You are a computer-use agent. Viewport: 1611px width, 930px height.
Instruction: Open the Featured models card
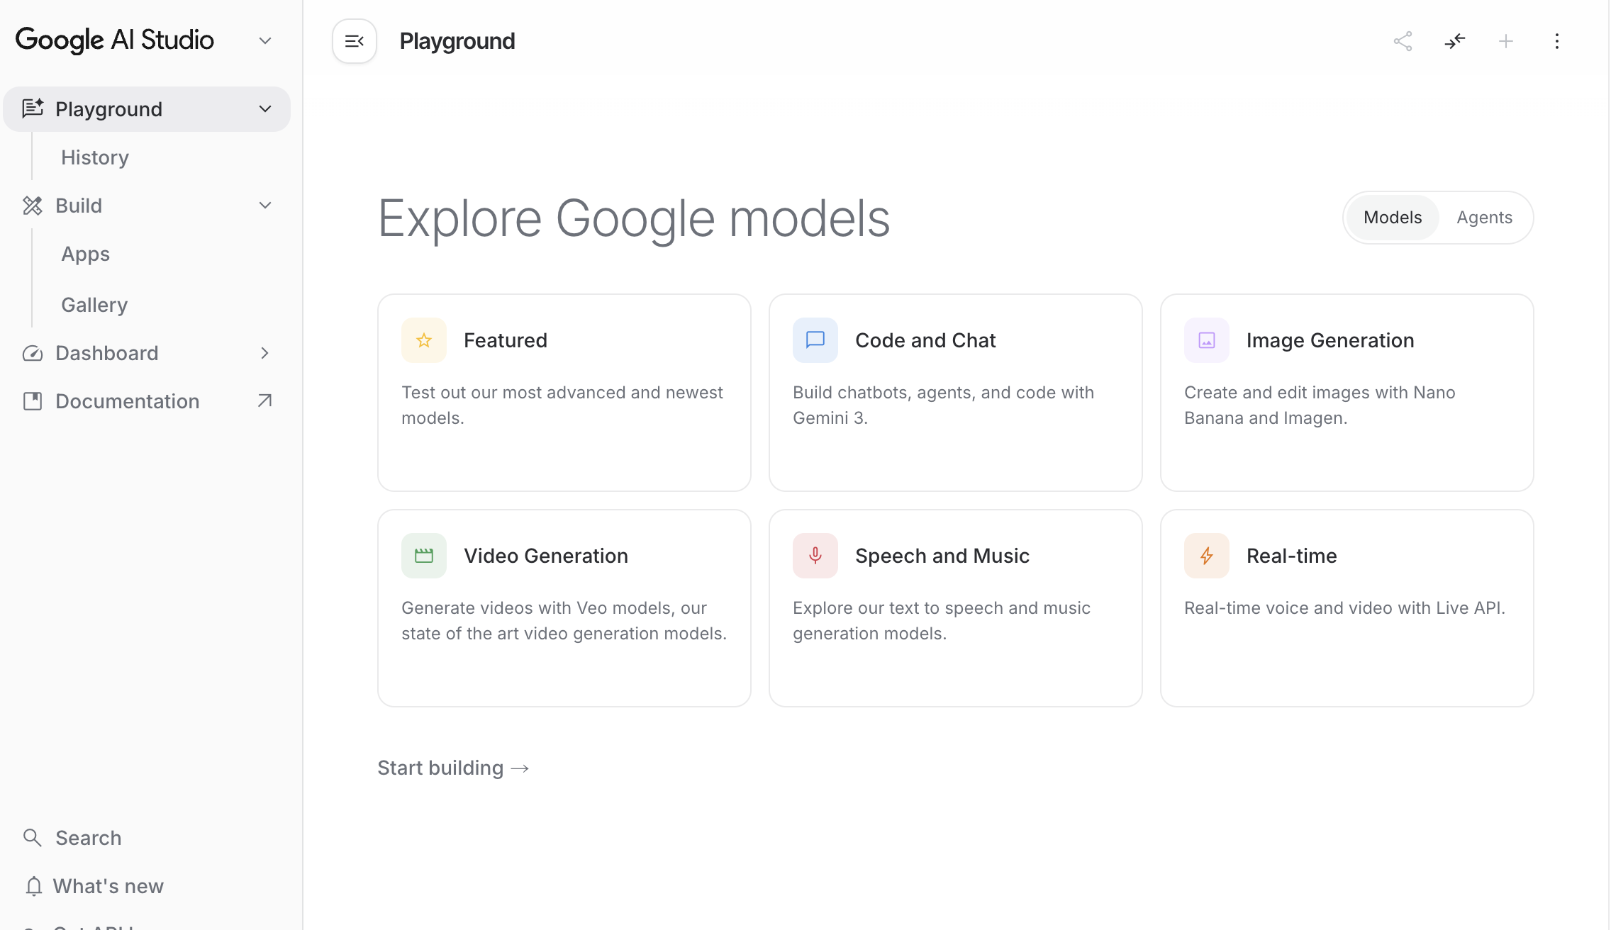[564, 393]
